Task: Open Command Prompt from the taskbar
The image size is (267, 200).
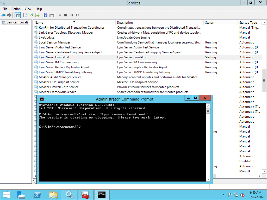Action: [102, 195]
